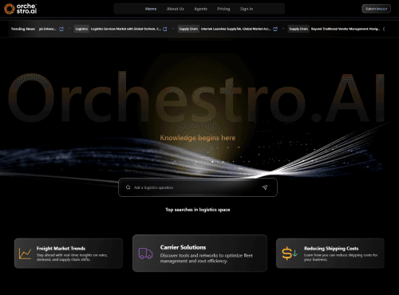Open the external link icon after the Intertek Launches SupplyTek headline
Viewport: 399px width, 295px height.
[275, 29]
